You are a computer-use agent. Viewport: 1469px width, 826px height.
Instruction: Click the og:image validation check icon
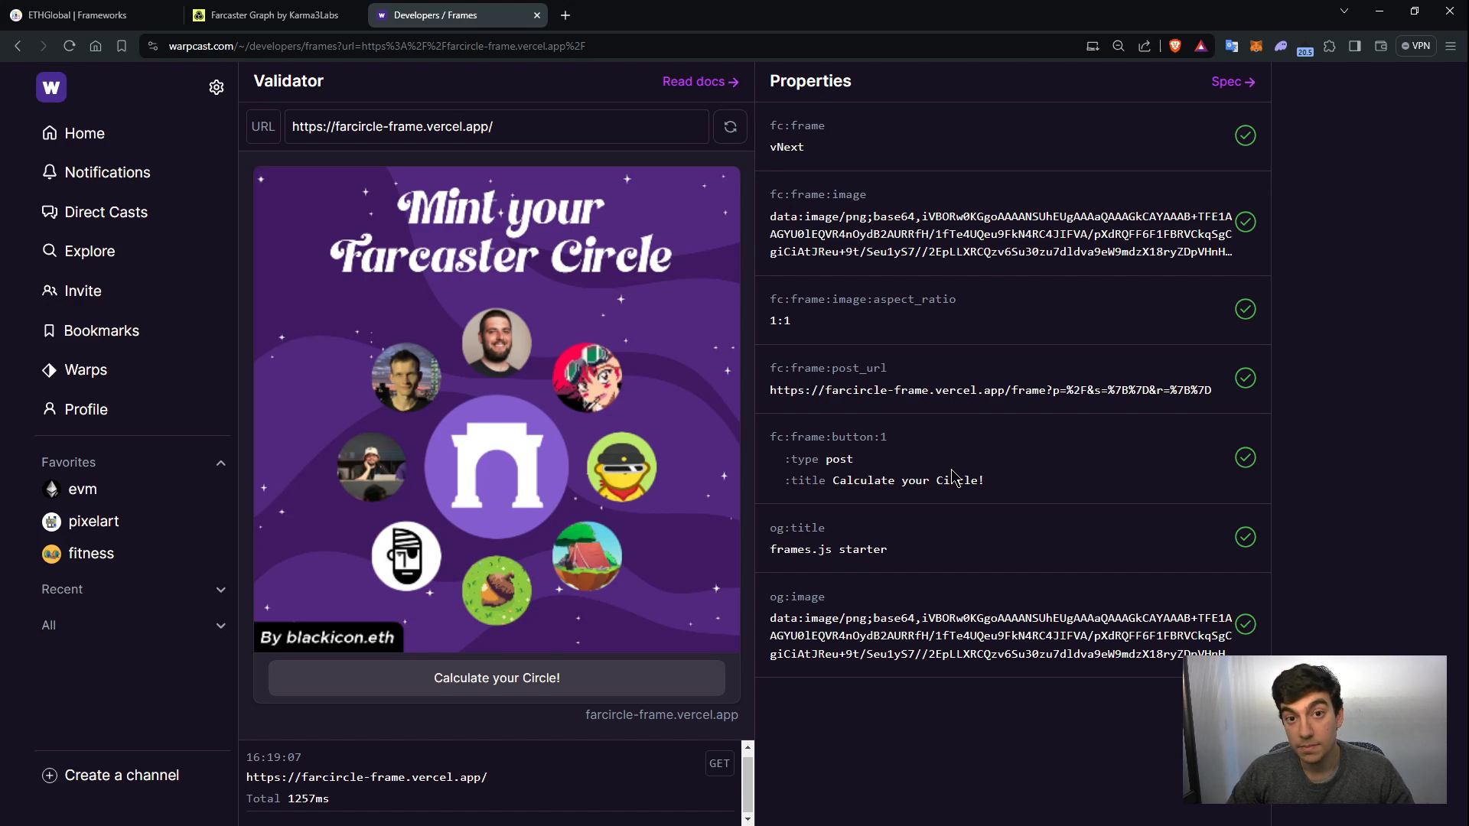[x=1245, y=624]
